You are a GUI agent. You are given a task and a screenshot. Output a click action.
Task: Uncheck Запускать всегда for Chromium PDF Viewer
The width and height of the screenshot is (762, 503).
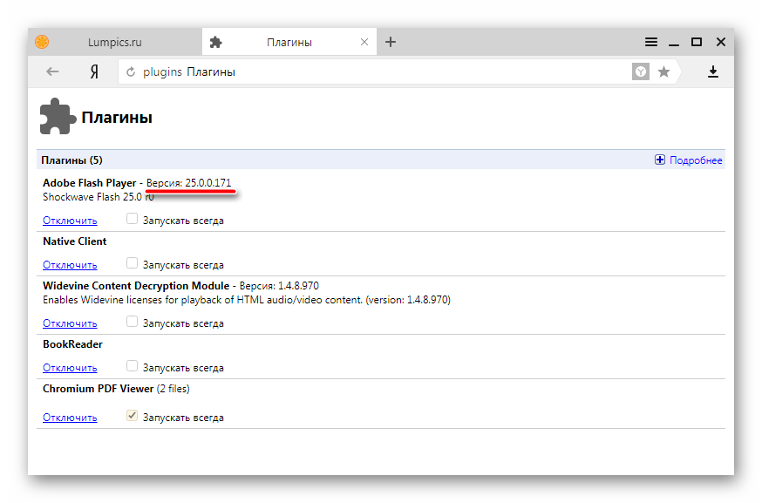pos(132,416)
